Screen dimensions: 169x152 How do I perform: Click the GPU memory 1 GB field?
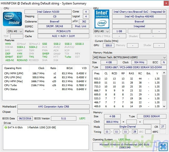pyautogui.click(x=119, y=31)
